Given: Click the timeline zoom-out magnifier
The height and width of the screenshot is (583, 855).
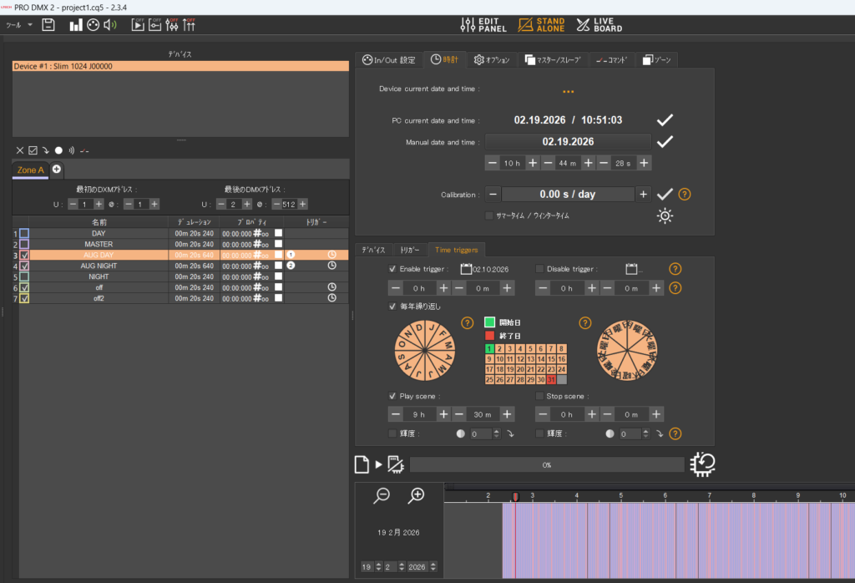Looking at the screenshot, I should (x=382, y=495).
